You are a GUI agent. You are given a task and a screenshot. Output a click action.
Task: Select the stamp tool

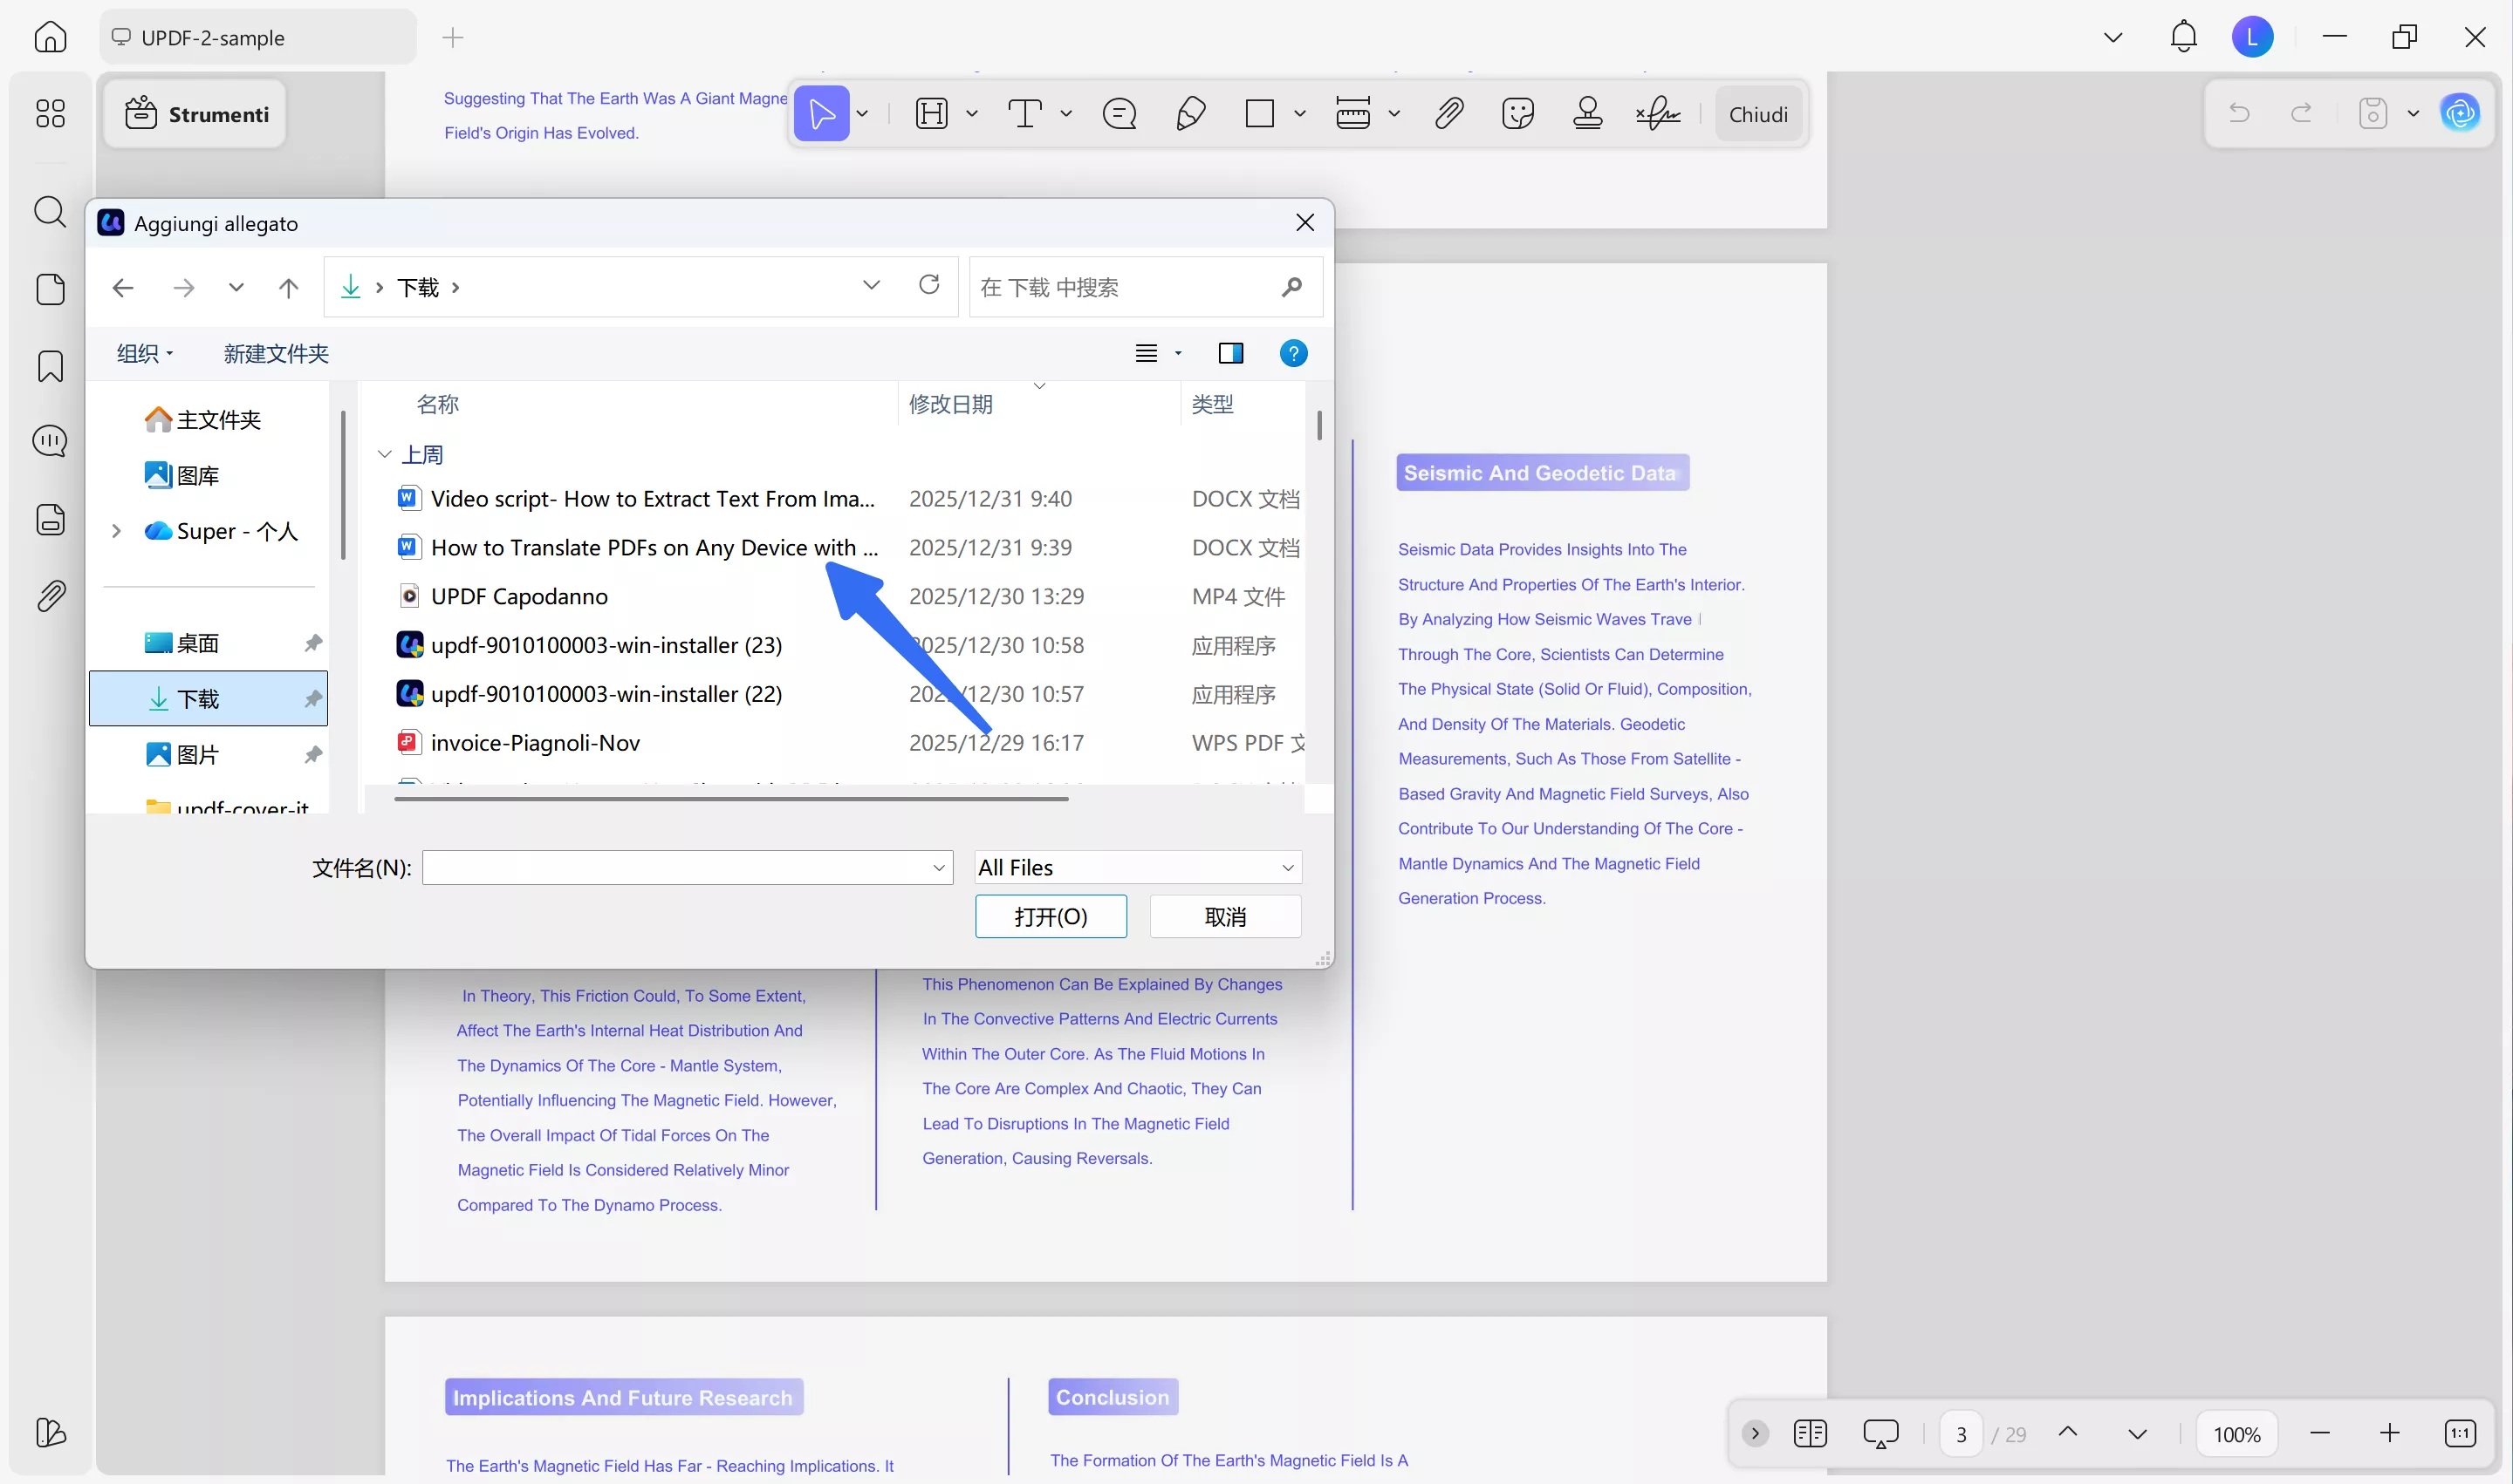point(1588,113)
